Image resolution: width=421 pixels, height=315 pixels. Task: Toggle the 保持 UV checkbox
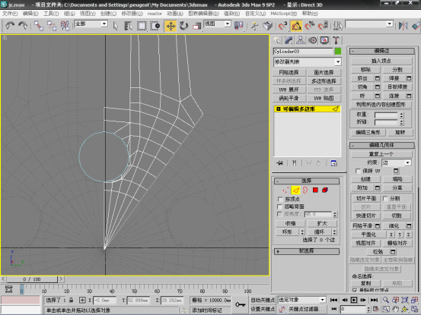coord(358,171)
